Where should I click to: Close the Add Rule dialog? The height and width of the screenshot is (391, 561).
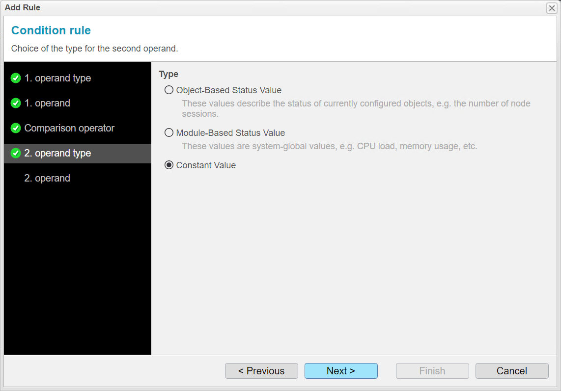pyautogui.click(x=551, y=8)
